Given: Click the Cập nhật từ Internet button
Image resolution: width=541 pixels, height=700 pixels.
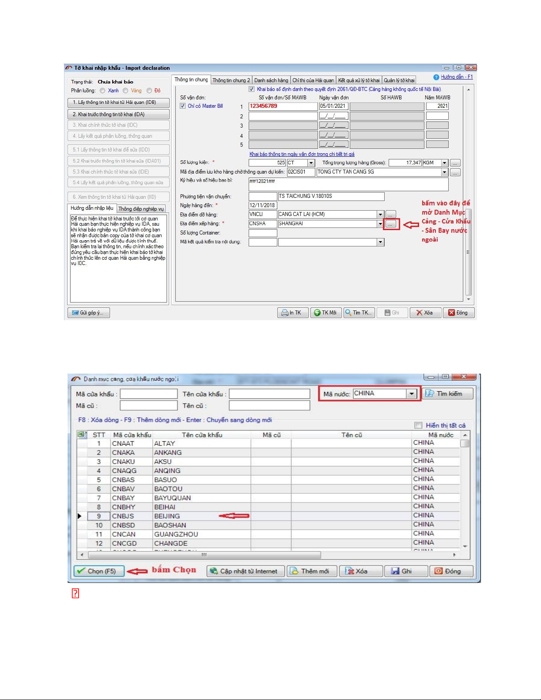Looking at the screenshot, I should click(246, 571).
